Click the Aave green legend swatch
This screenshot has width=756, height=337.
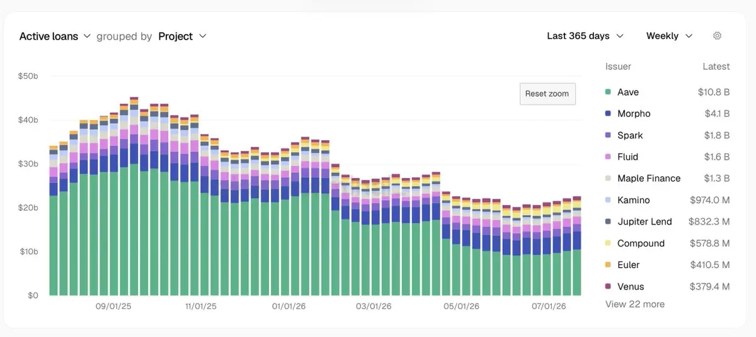[x=608, y=92]
